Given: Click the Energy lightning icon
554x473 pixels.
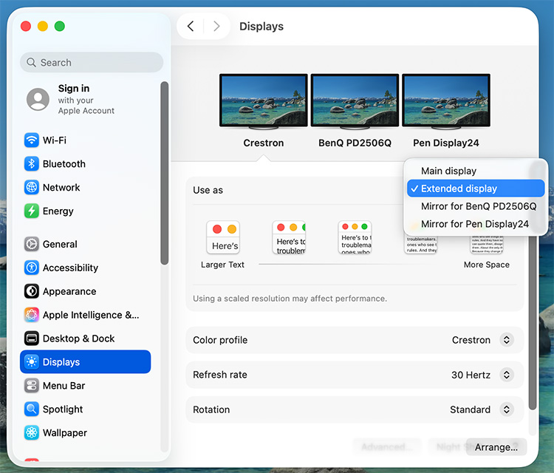Looking at the screenshot, I should click(32, 211).
